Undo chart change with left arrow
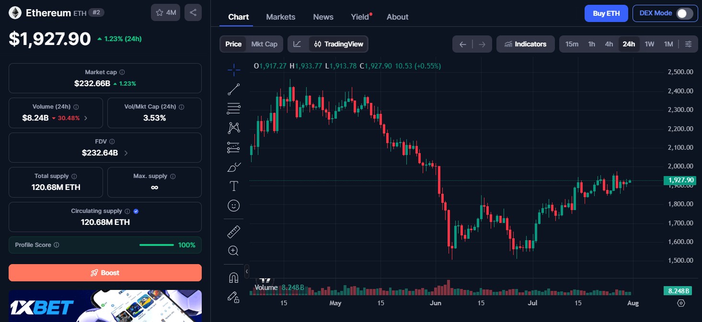This screenshot has width=702, height=322. pyautogui.click(x=463, y=44)
